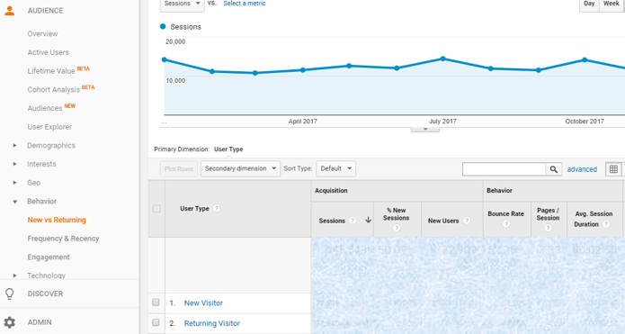Image resolution: width=625 pixels, height=334 pixels.
Task: Click help icon beside New Users
Action: [467, 221]
